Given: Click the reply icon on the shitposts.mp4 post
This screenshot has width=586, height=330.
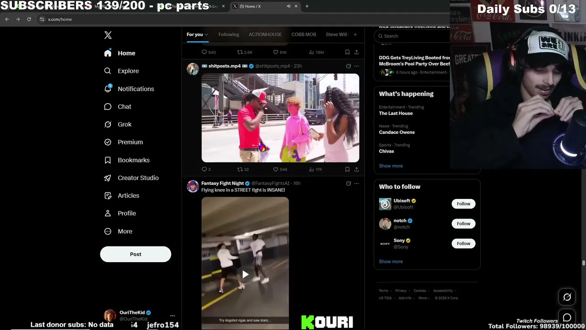Looking at the screenshot, I should click(x=204, y=169).
